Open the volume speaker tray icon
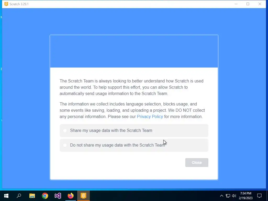Image resolution: width=268 pixels, height=201 pixels. coord(234,196)
